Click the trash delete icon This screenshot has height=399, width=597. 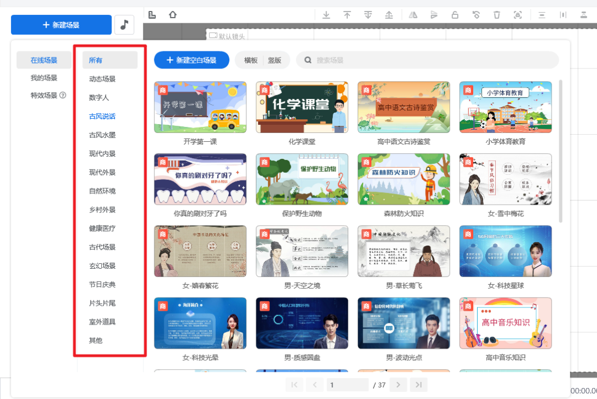[497, 15]
